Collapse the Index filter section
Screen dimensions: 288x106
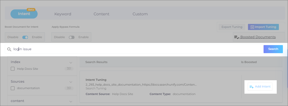(x=71, y=63)
